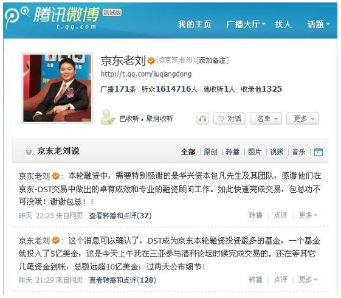
Task: Click verified badge in second post
Action: click(56, 240)
